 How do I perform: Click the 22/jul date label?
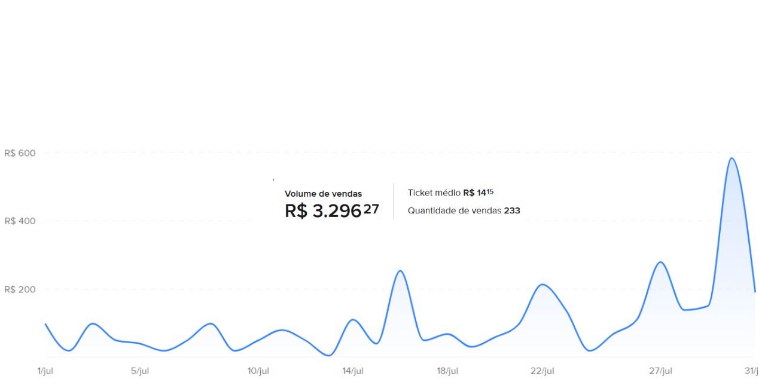pos(542,371)
